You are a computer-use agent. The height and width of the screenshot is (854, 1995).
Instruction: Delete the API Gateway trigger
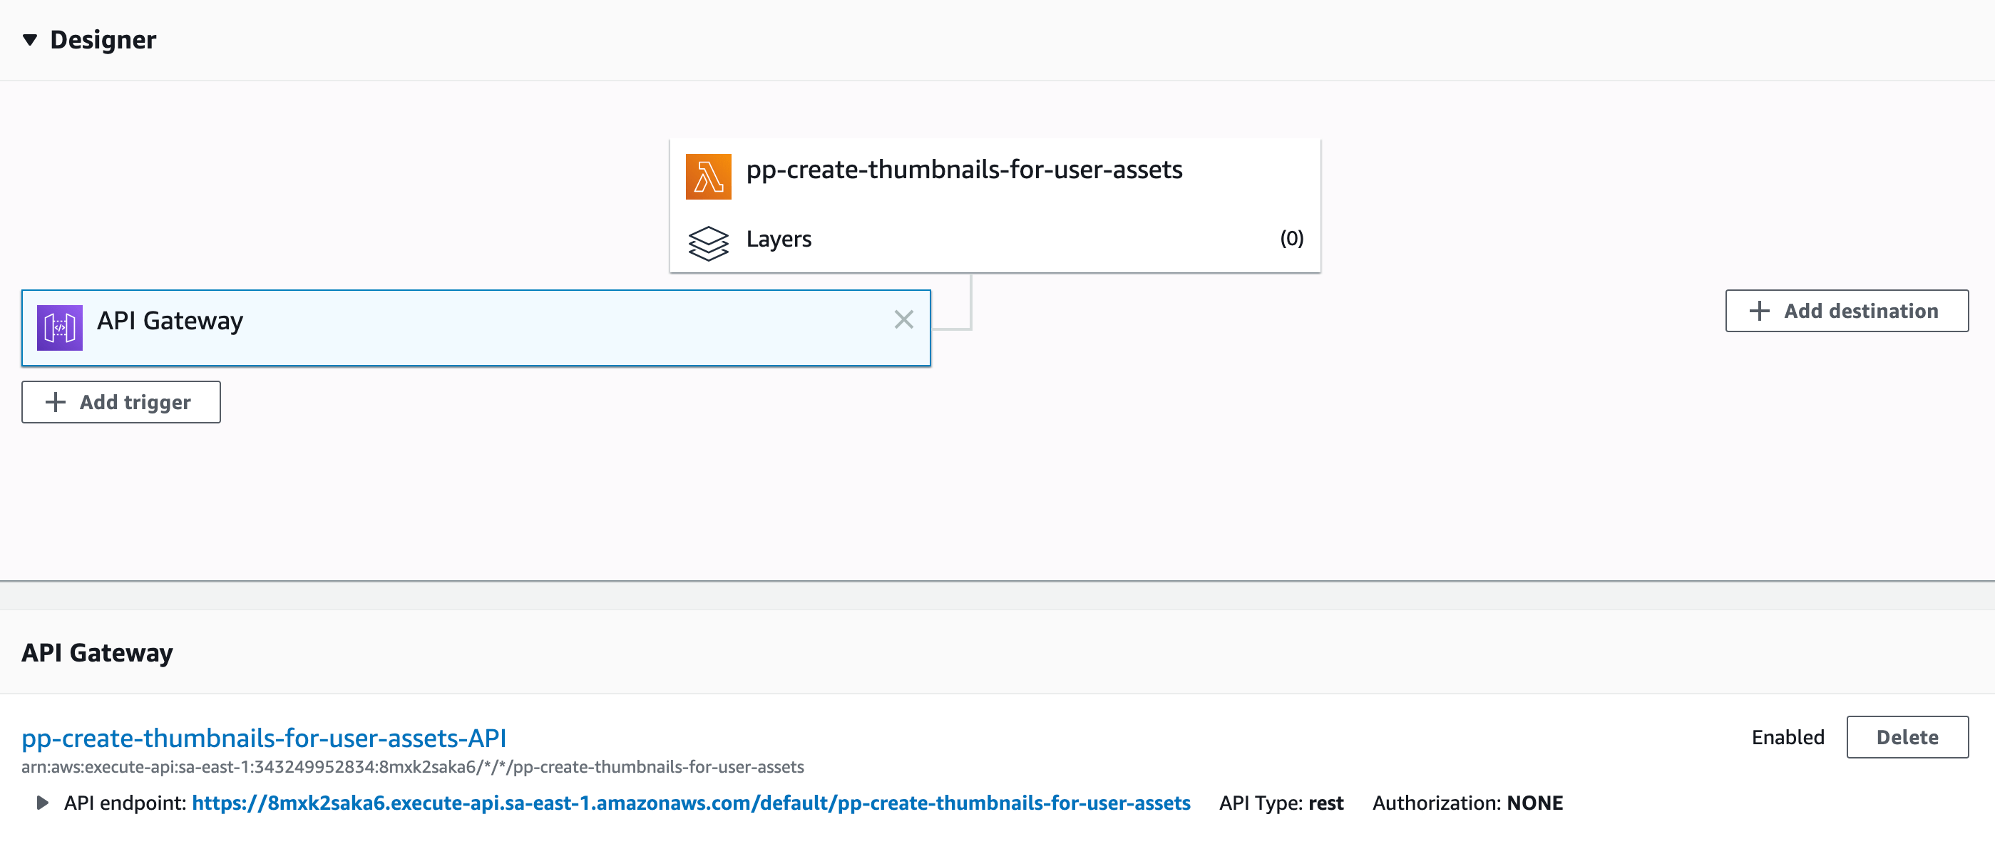tap(1907, 736)
